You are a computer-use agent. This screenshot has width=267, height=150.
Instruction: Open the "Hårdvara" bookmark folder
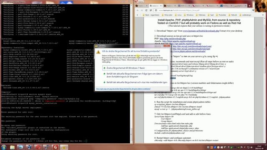tap(200, 15)
